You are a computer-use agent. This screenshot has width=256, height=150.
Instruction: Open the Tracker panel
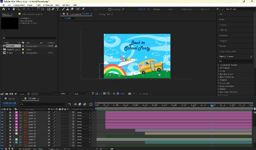pos(222,46)
